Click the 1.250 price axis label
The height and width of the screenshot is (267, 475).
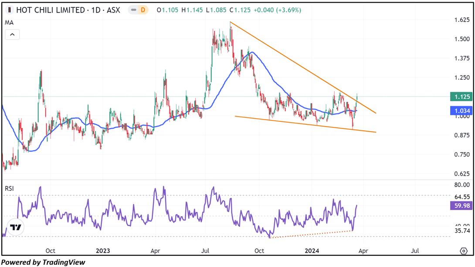462,78
